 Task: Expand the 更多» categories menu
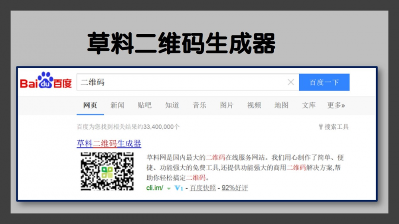point(336,105)
